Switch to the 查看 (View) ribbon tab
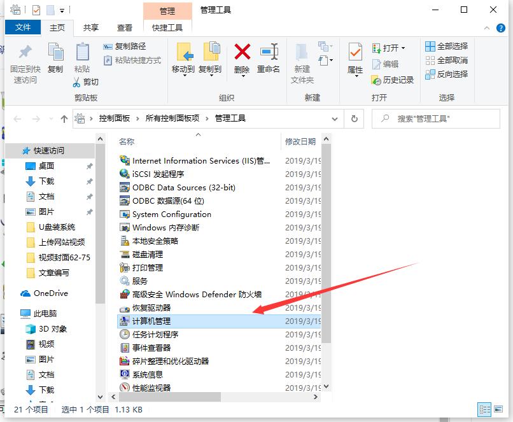 (123, 27)
